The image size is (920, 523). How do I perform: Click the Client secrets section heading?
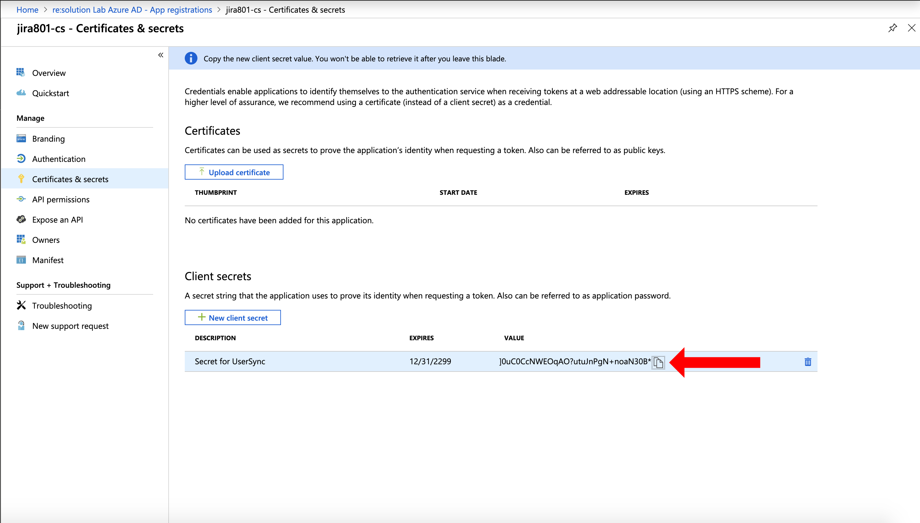point(218,276)
